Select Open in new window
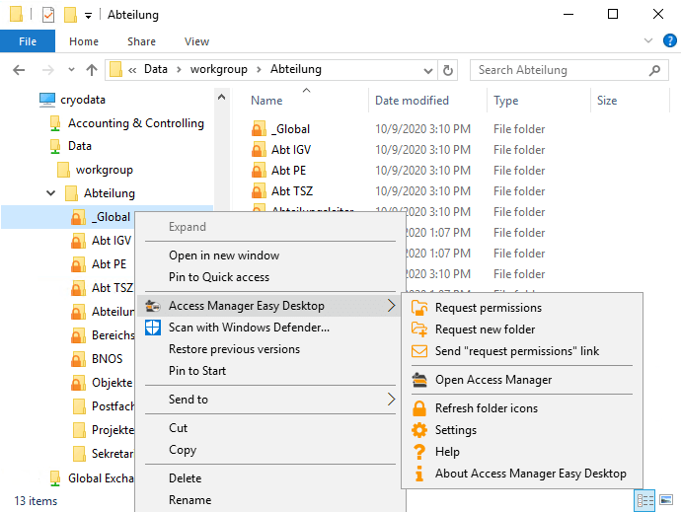Image resolution: width=681 pixels, height=512 pixels. coord(223,256)
